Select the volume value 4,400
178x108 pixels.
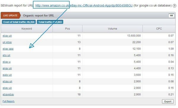[137, 68]
